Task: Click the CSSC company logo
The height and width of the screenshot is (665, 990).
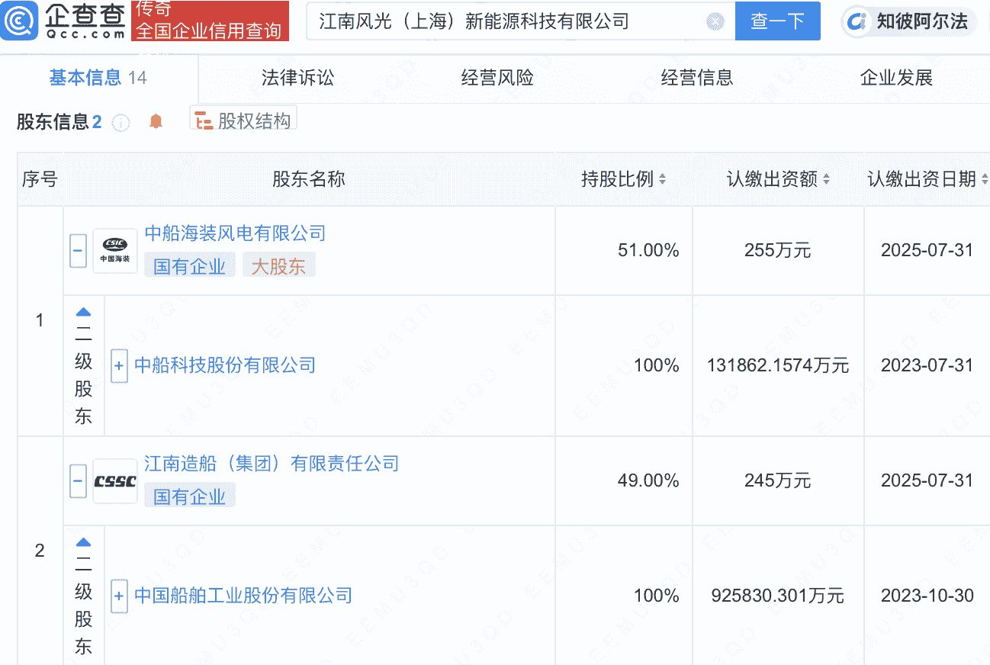Action: click(115, 481)
